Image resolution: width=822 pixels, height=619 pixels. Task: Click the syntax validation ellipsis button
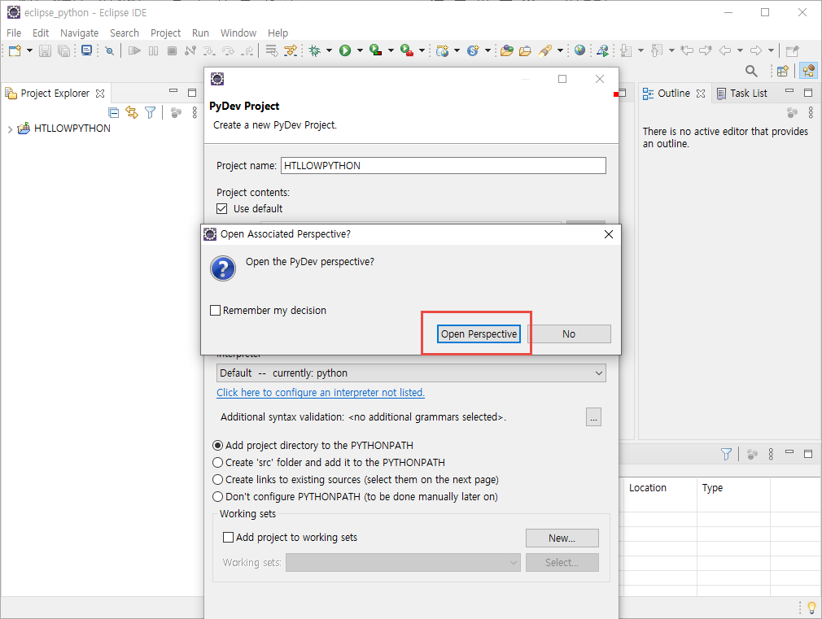click(x=593, y=417)
